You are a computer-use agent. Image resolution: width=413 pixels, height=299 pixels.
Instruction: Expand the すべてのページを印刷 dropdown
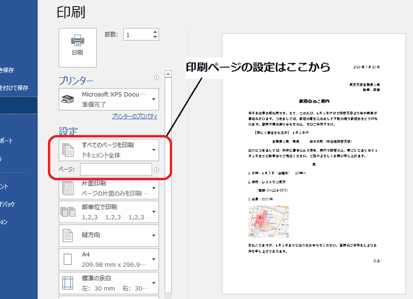(109, 150)
